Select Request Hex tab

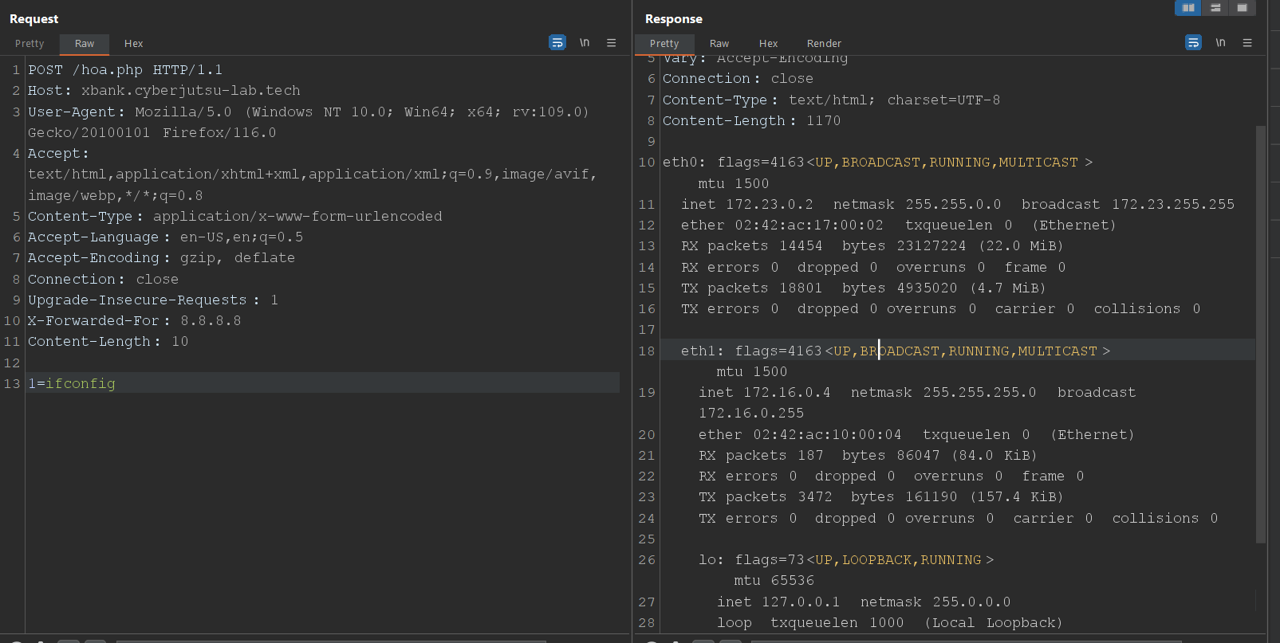tap(133, 44)
